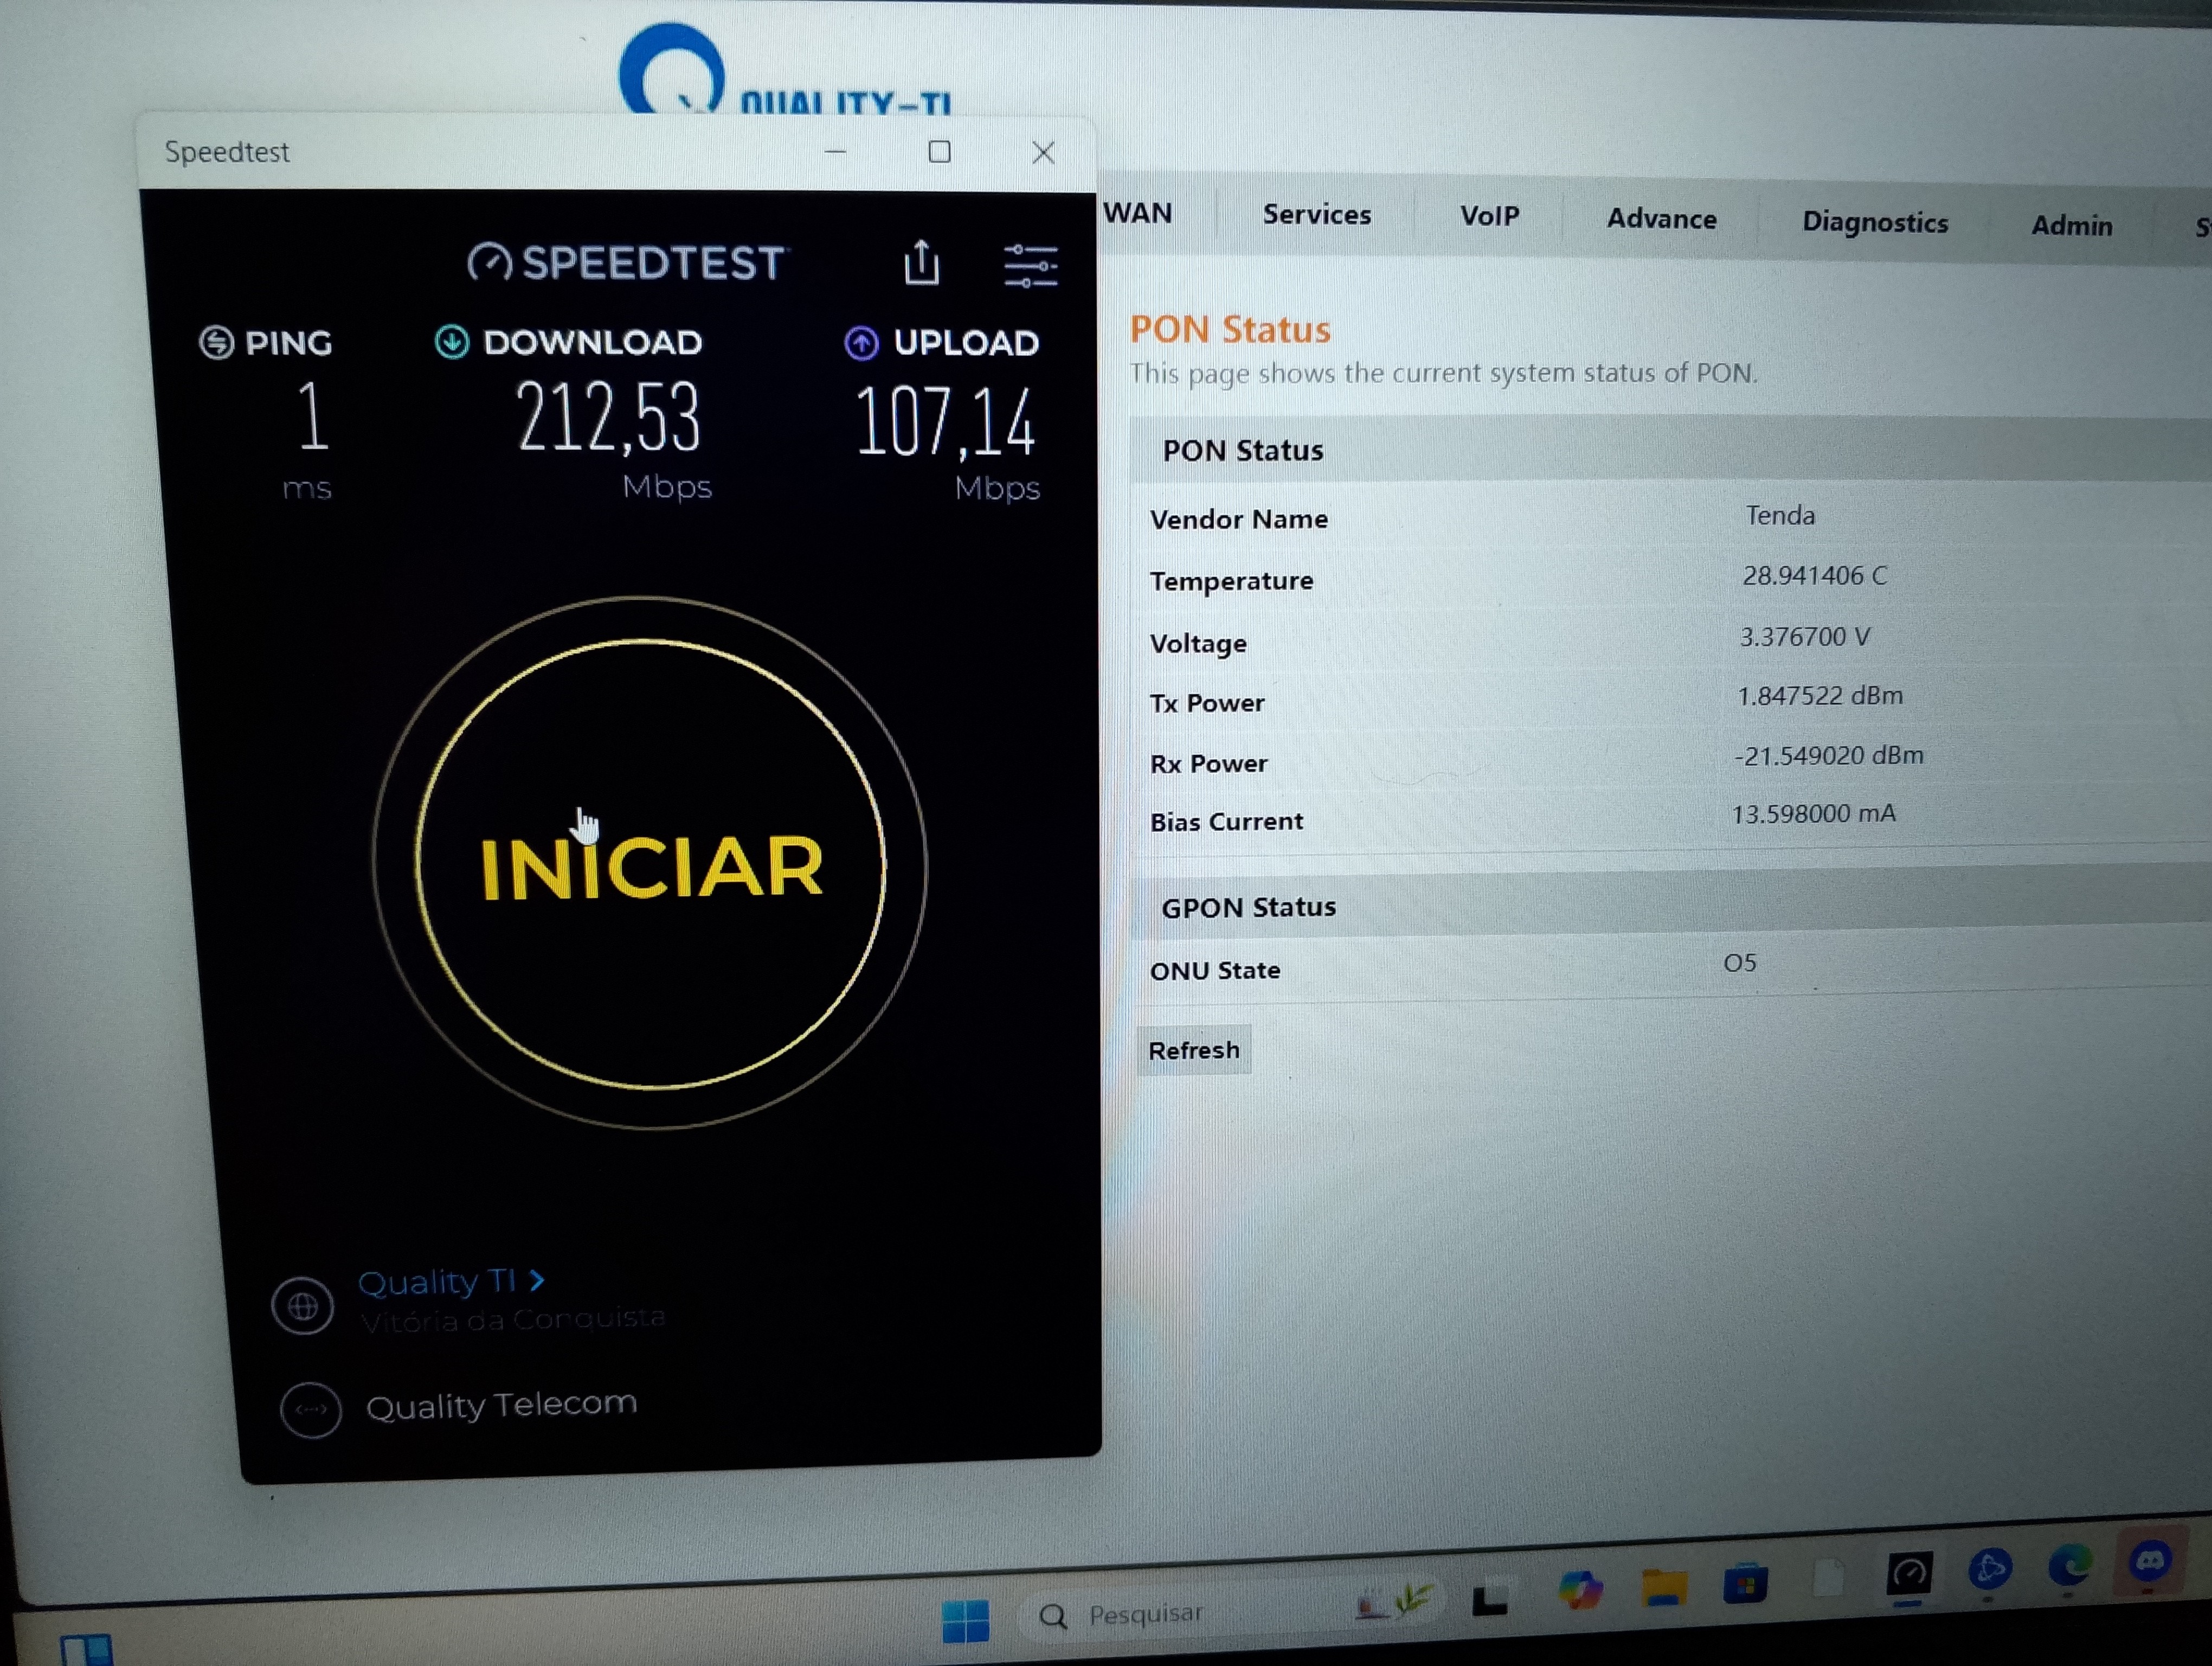
Task: Open the Admin tab
Action: click(x=2071, y=226)
